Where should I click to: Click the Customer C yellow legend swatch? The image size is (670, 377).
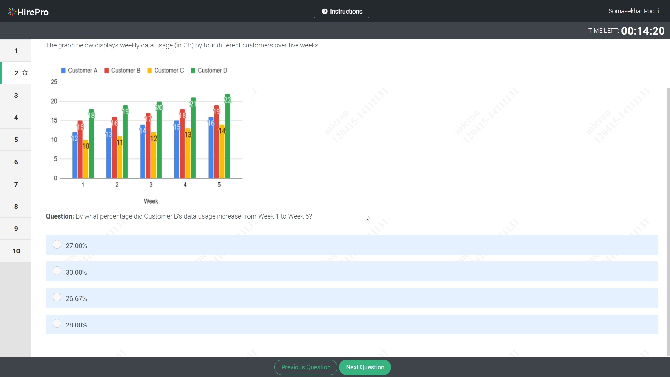pyautogui.click(x=150, y=71)
